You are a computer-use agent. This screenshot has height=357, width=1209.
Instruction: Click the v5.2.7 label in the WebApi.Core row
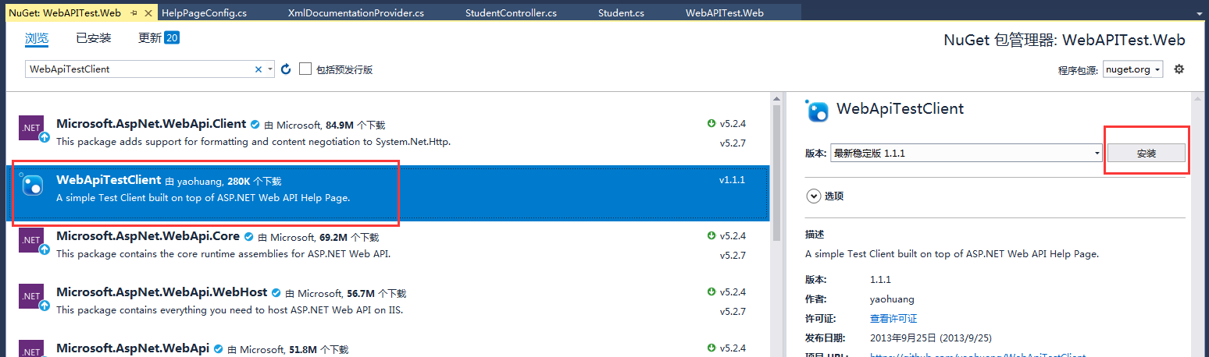pos(732,256)
